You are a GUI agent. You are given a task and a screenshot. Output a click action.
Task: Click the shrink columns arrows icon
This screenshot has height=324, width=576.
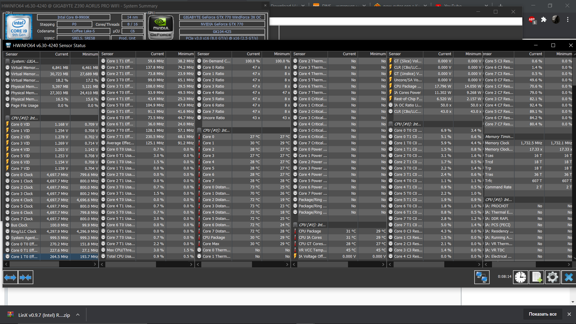(x=25, y=277)
